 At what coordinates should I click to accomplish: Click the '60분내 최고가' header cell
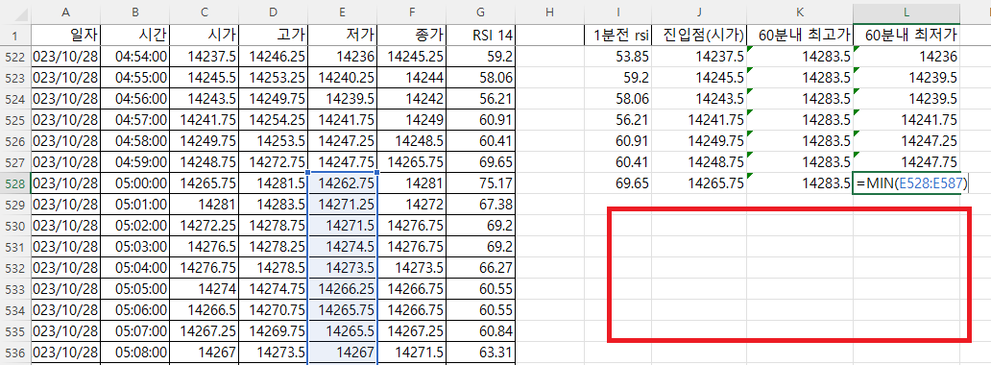tap(800, 35)
